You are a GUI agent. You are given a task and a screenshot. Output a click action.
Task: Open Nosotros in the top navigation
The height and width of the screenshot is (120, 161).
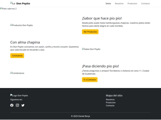119,4
